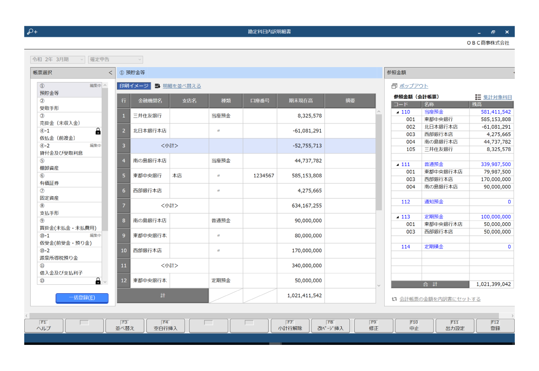Click account 114 定期積金 link
Image resolution: width=539 pixels, height=371 pixels.
(x=434, y=247)
